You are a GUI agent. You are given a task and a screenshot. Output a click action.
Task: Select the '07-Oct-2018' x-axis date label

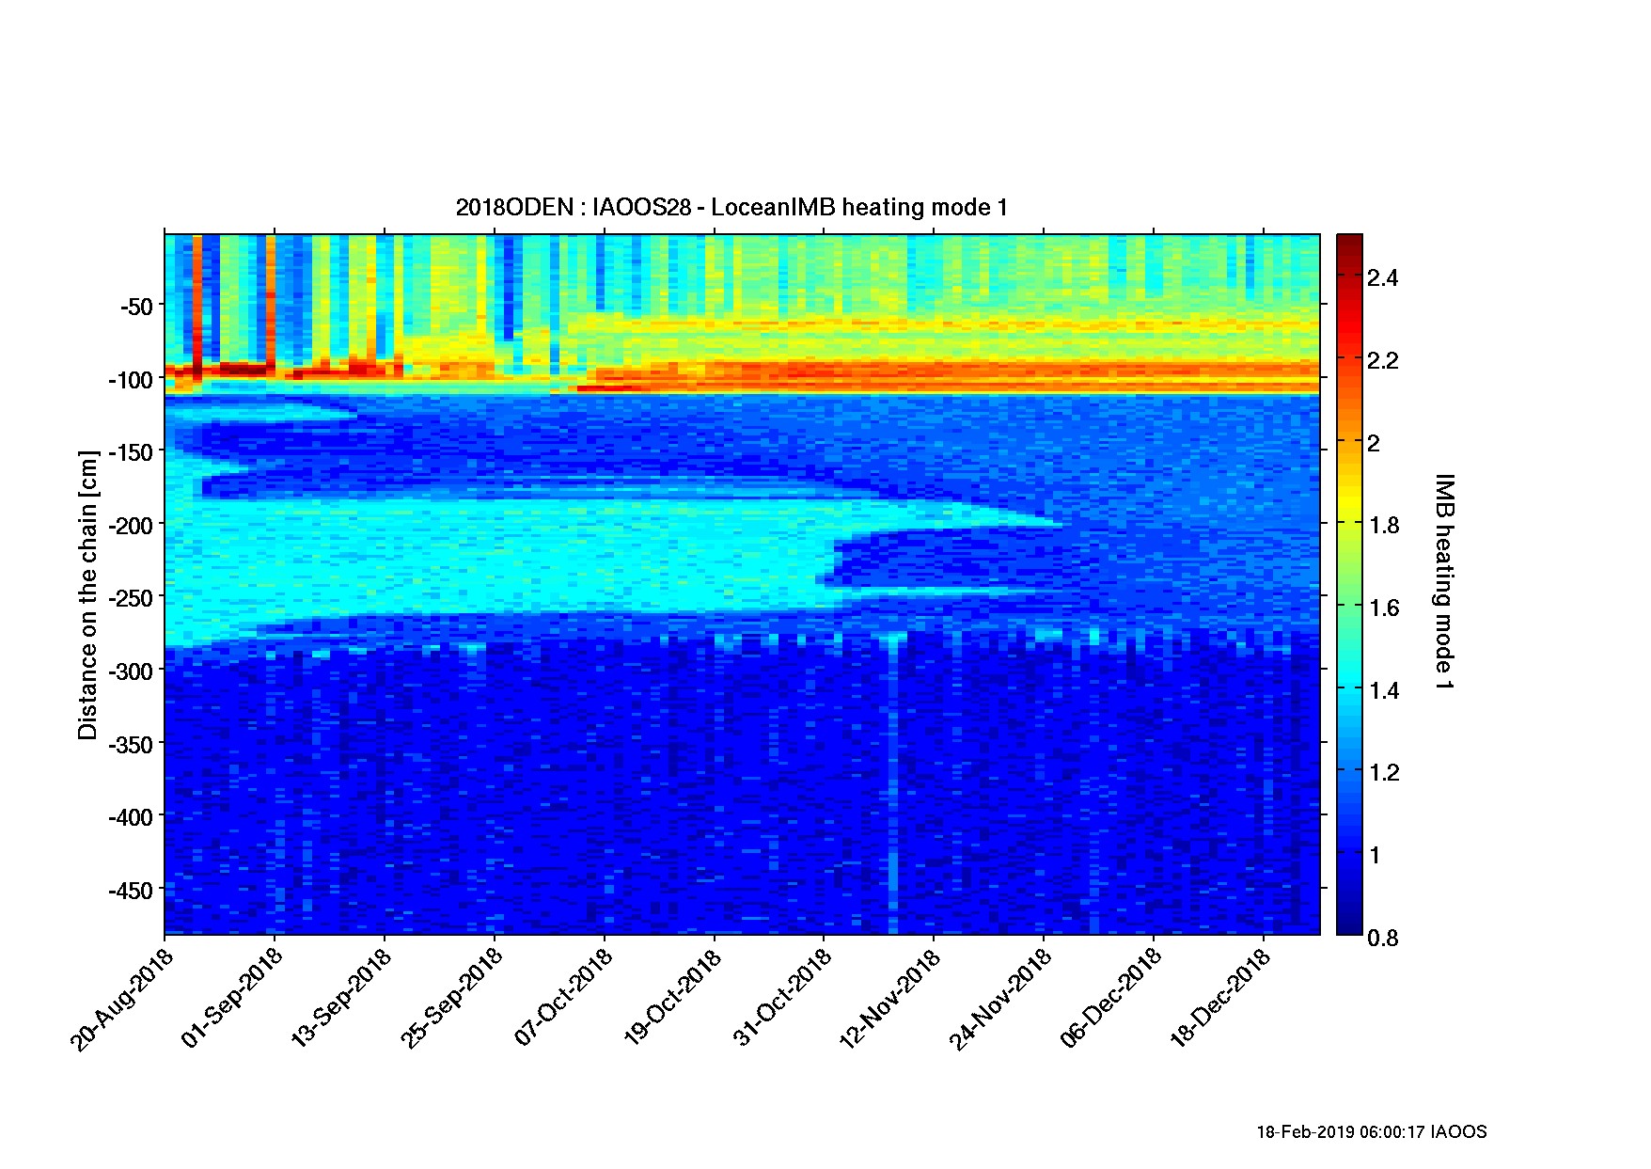[564, 999]
